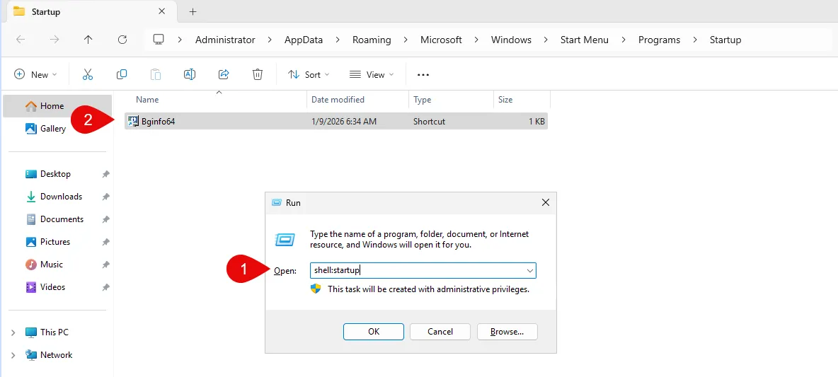Expand the Network tree node

14,355
